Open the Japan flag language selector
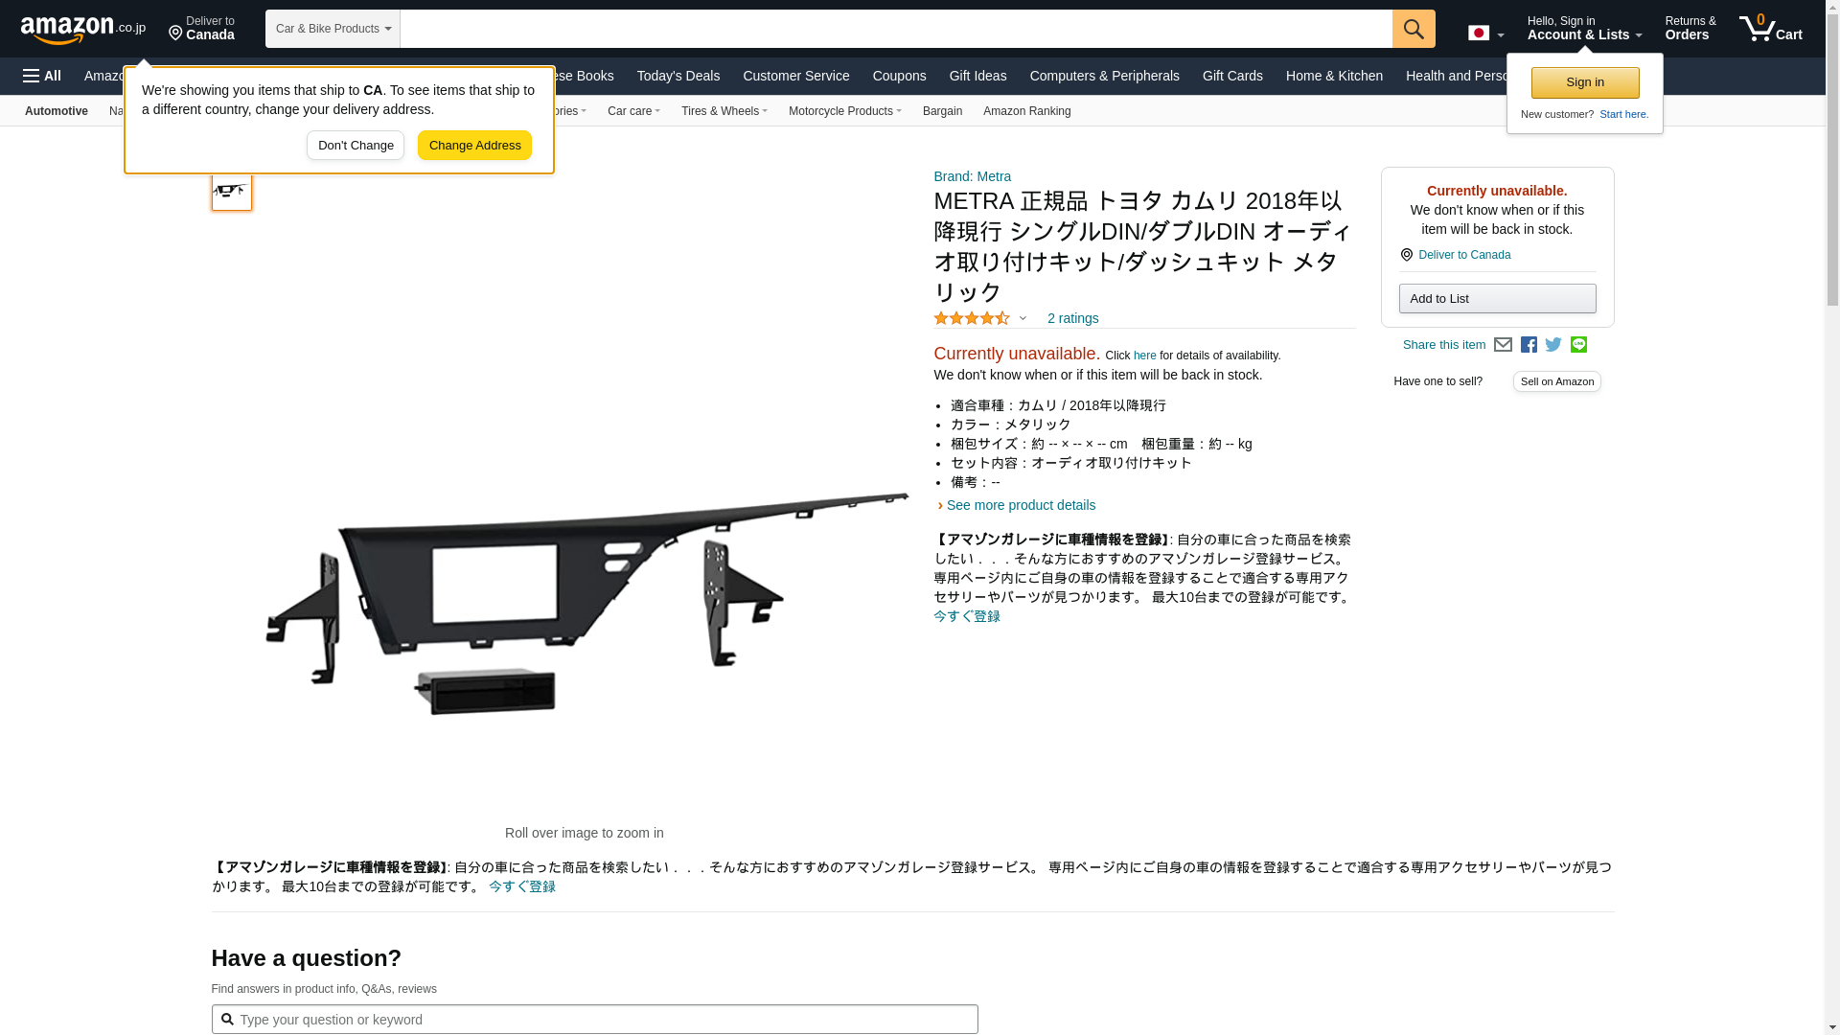This screenshot has height=1035, width=1840. 1486,34
